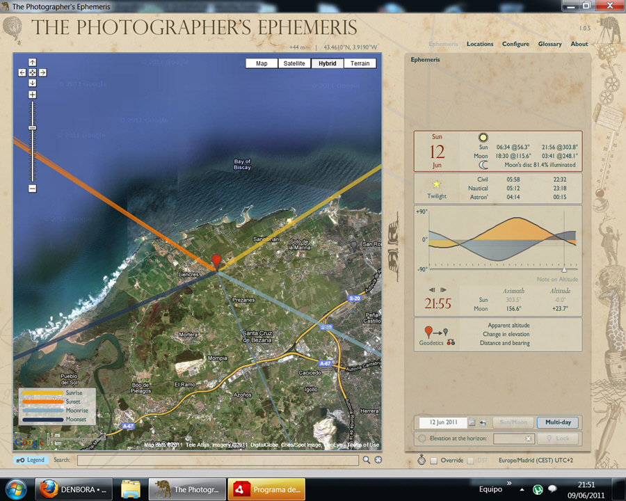This screenshot has height=501, width=626.
Task: Toggle the DST checkbox
Action: click(x=471, y=461)
